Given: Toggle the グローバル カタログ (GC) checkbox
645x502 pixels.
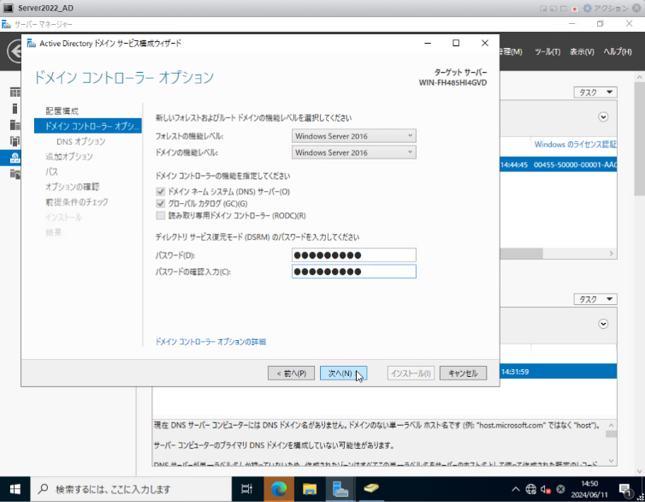Looking at the screenshot, I should pyautogui.click(x=161, y=204).
